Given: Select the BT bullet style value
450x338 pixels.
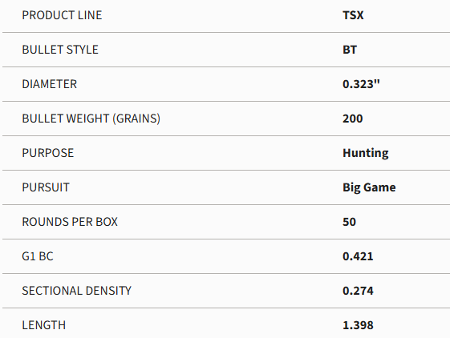Looking at the screenshot, I should tap(350, 50).
